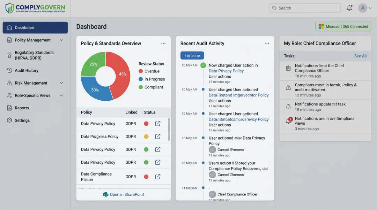Click Overdue legend red dot
377x210 pixels.
141,71
